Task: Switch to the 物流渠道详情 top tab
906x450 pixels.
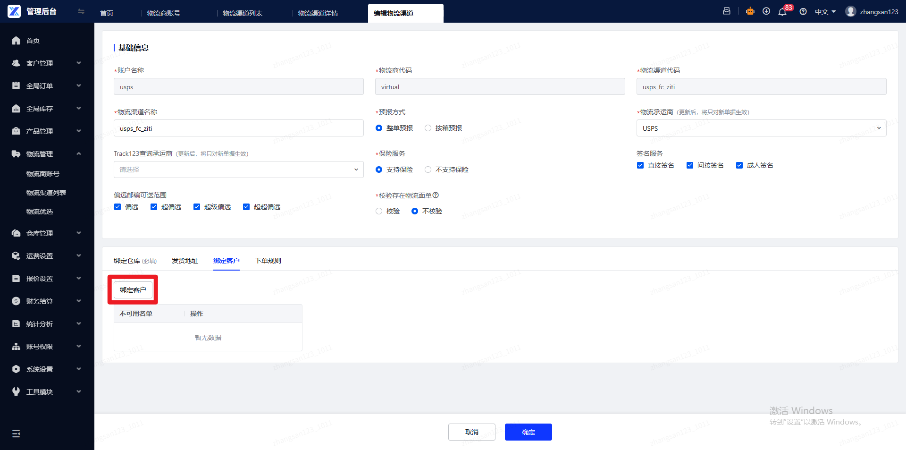Action: [318, 13]
